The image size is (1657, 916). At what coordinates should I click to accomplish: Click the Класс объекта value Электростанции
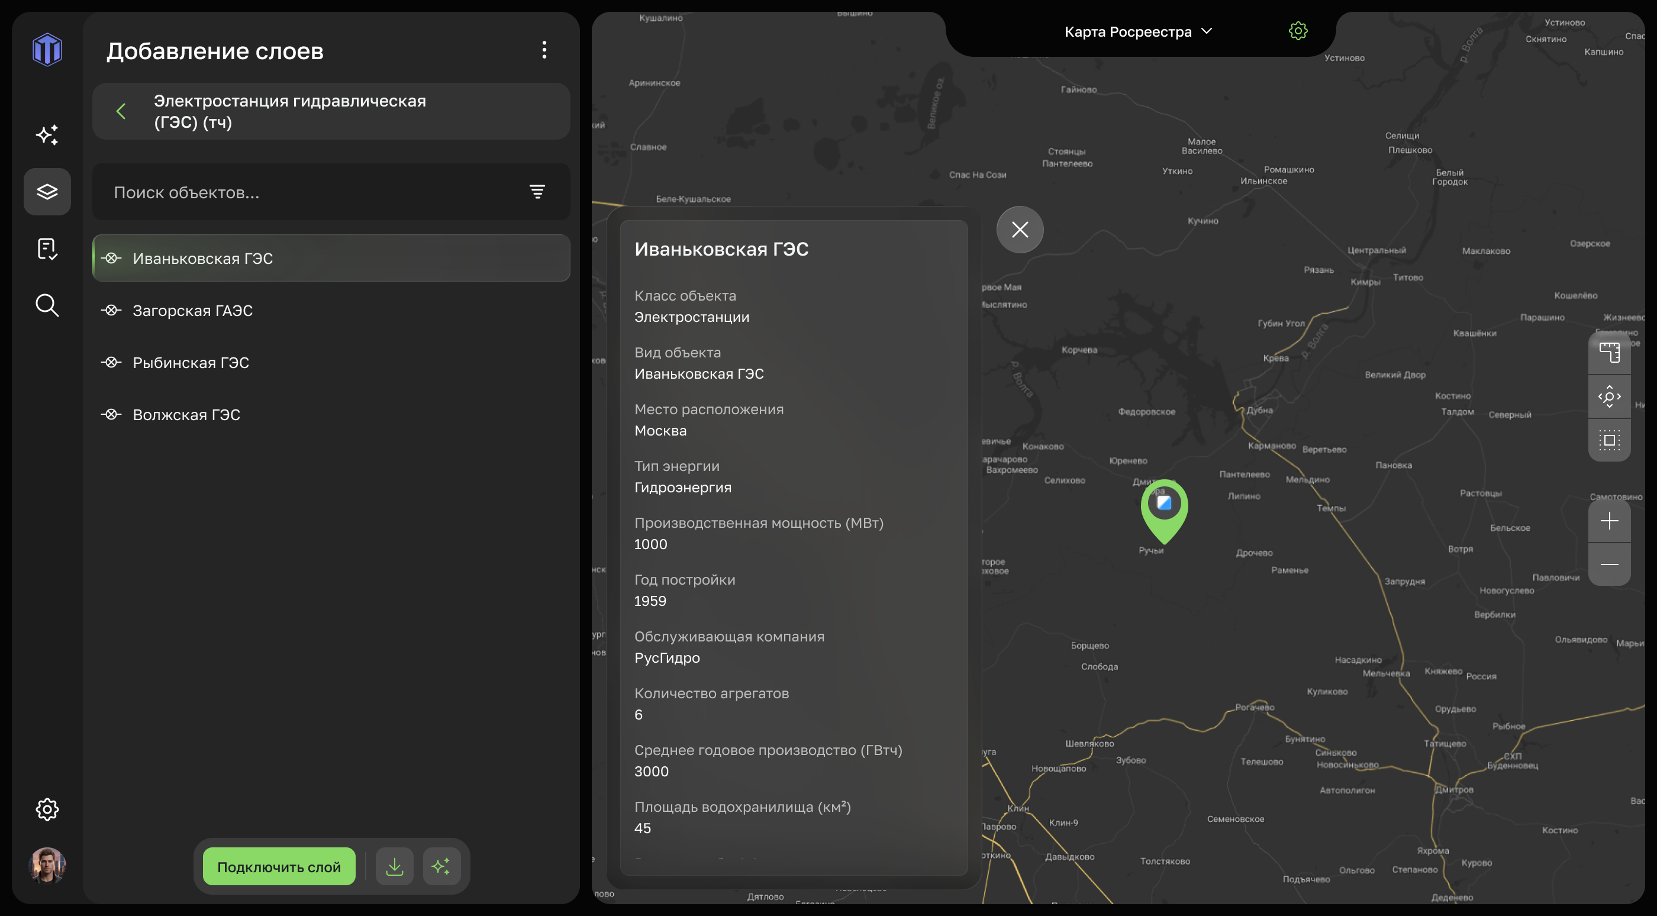pos(691,317)
